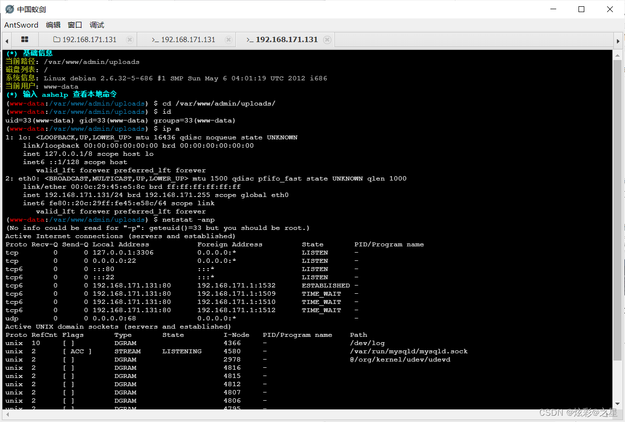This screenshot has width=625, height=422.
Task: Click the '127.0.0.1:3306' local address
Action: pos(123,253)
